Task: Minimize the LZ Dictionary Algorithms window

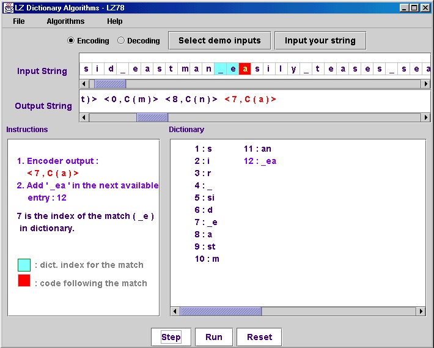Action: point(404,8)
